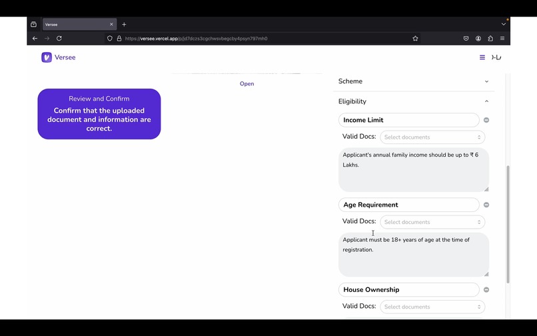The width and height of the screenshot is (537, 336).
Task: Open the Firefox View icon left of tabs
Action: [33, 25]
